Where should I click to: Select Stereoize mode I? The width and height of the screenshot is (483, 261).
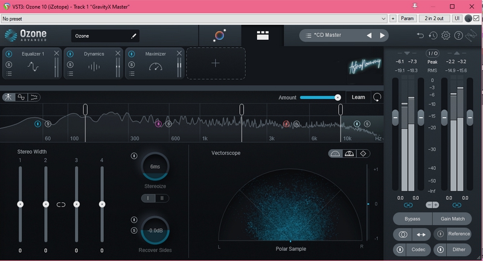click(148, 198)
